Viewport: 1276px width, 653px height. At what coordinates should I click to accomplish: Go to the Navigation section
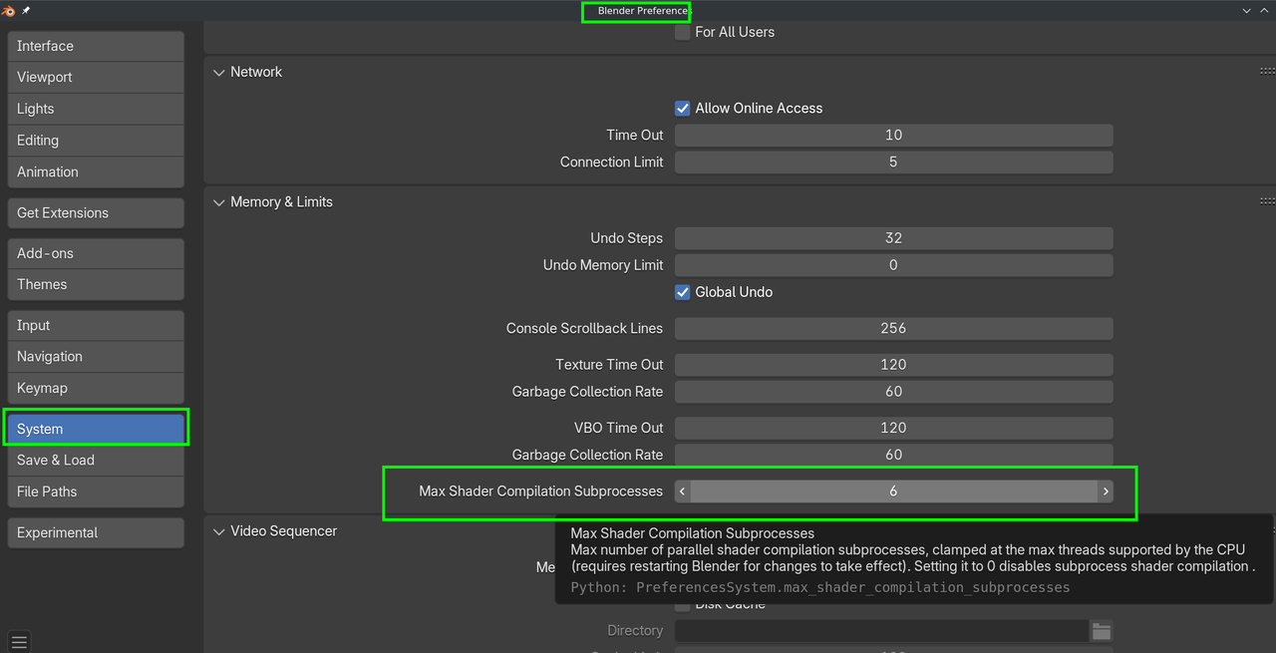(x=96, y=356)
